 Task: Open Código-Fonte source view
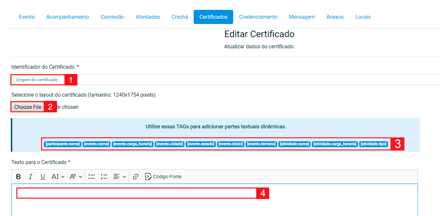point(163,177)
